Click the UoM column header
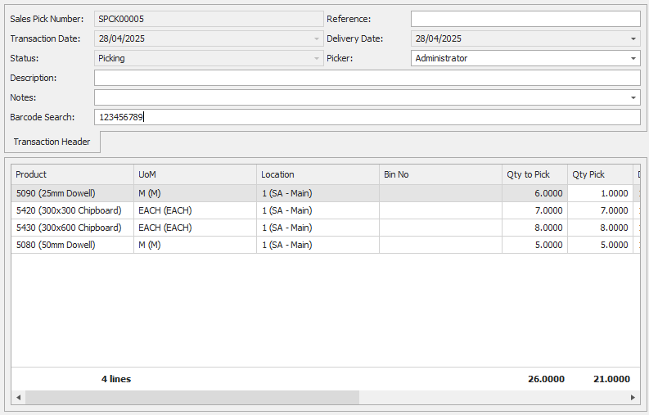649x415 pixels. pos(195,174)
